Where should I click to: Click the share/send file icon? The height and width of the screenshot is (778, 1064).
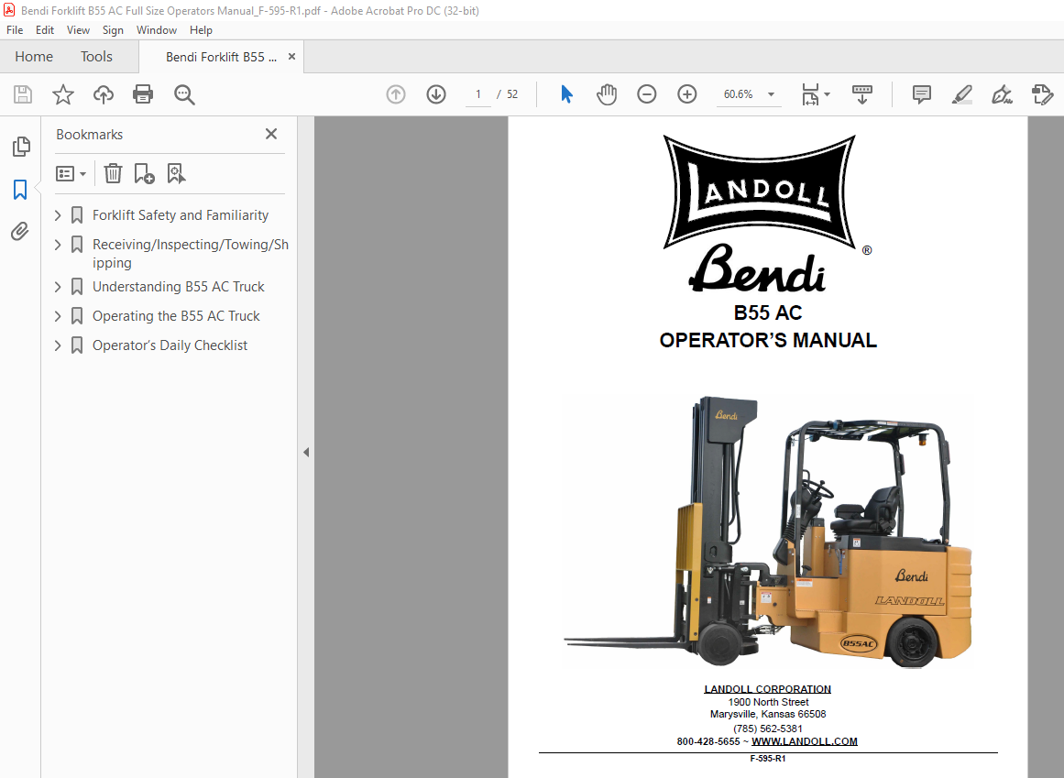(x=1042, y=94)
